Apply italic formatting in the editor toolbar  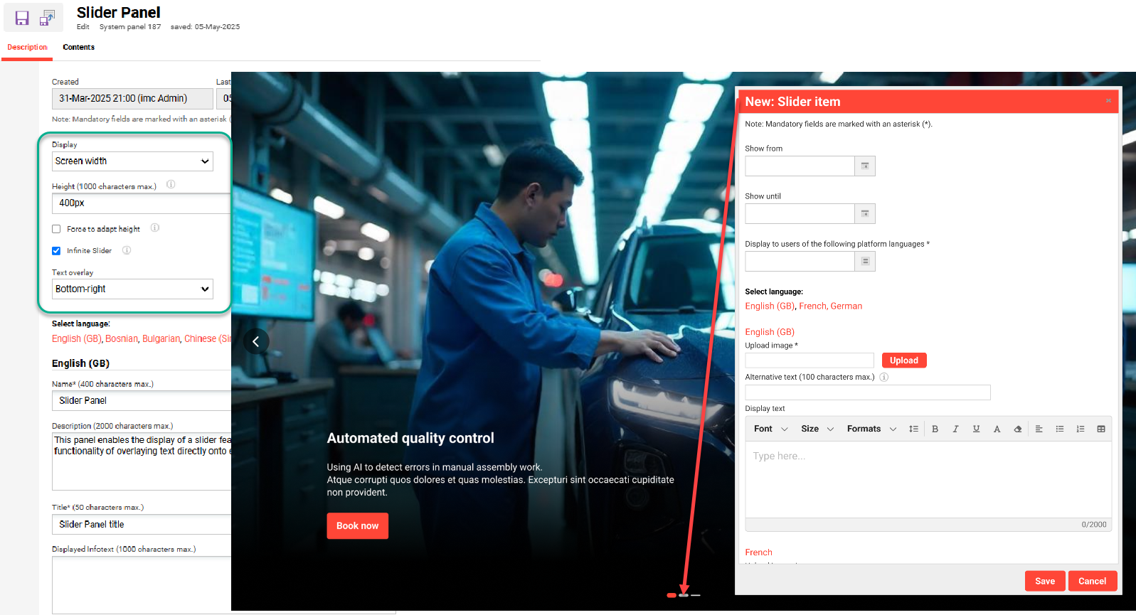[x=955, y=429]
